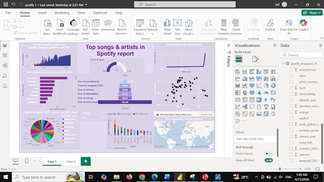Open Model view in left sidebar
The image size is (324, 182).
pos(5,66)
